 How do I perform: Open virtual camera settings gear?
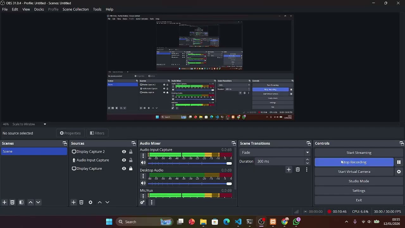399,172
